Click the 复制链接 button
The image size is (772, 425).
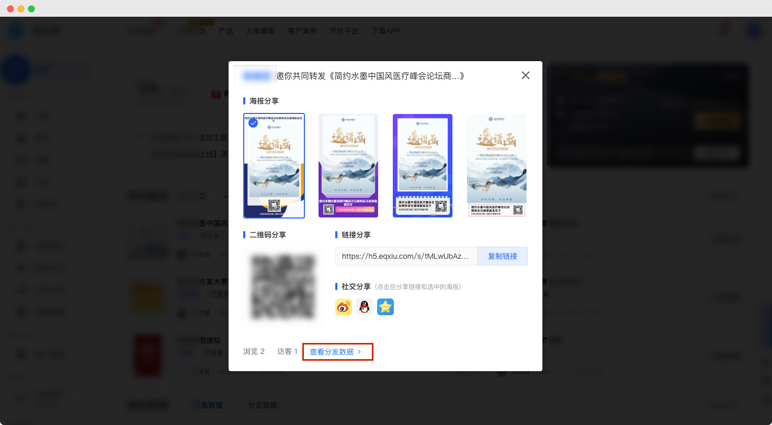click(x=503, y=256)
